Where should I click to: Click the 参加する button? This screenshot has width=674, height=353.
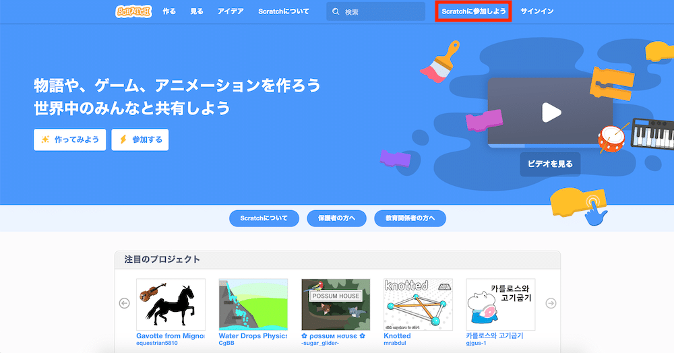coord(140,139)
